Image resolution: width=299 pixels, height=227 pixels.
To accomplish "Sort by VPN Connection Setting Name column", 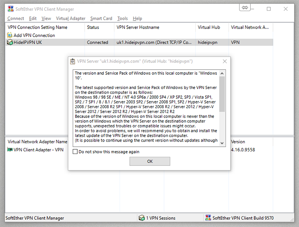I will point(45,27).
